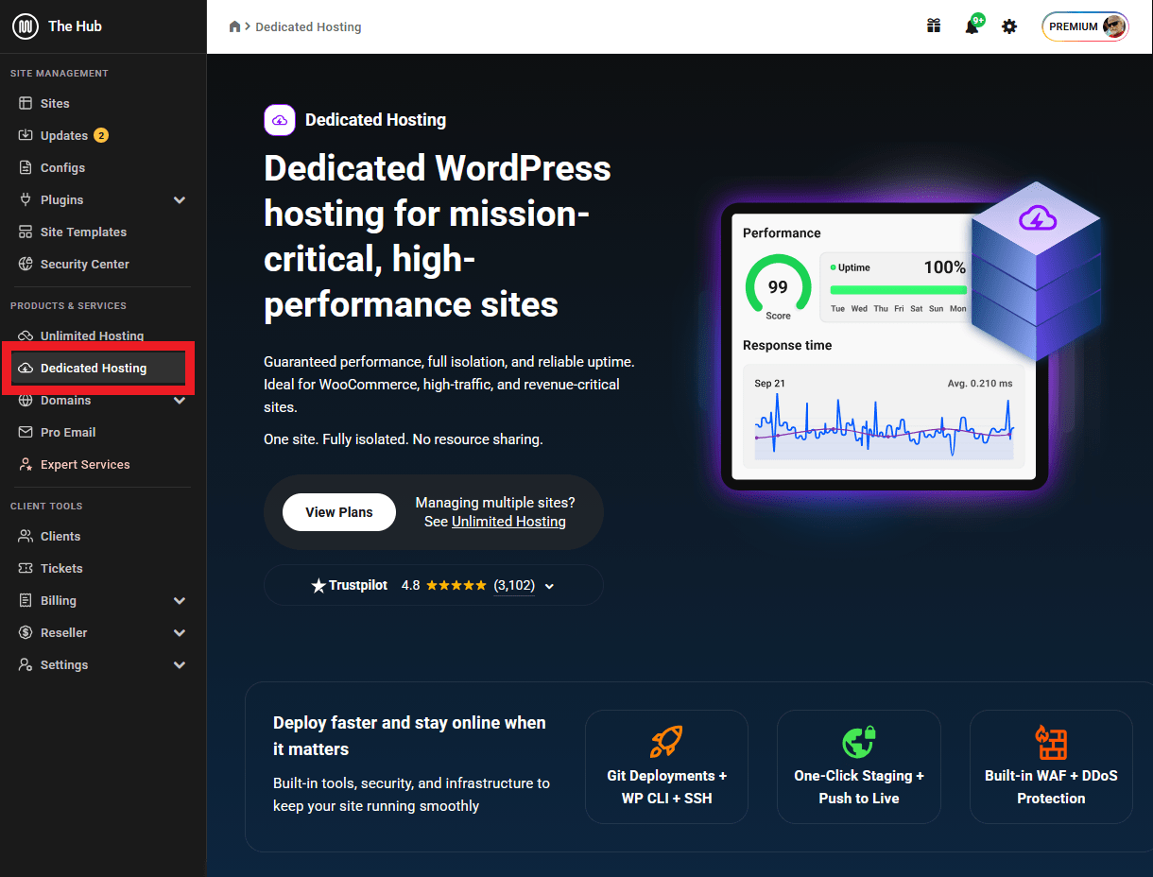Click the Site Templates layout icon
The image size is (1153, 877).
tap(26, 232)
